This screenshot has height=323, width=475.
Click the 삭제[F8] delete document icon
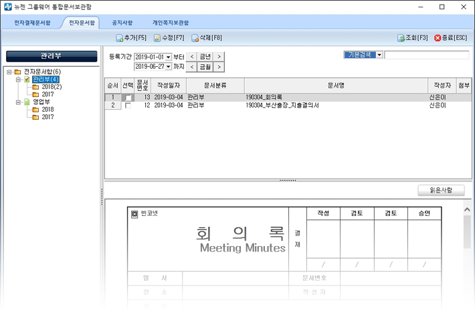point(195,38)
